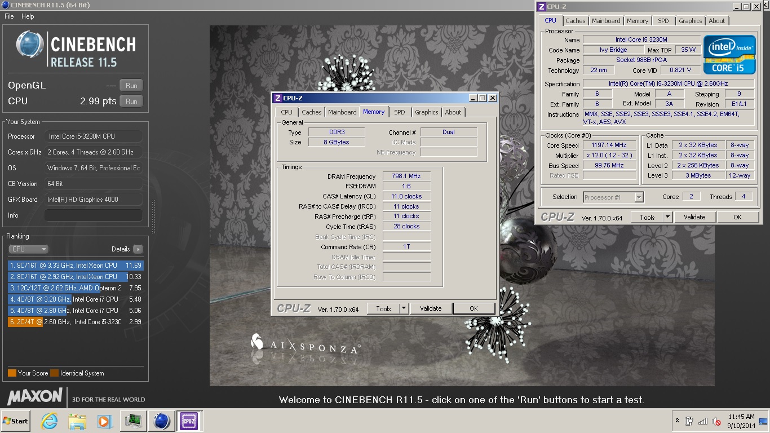This screenshot has width=770, height=433.
Task: Click the Info input field
Action: 94,215
